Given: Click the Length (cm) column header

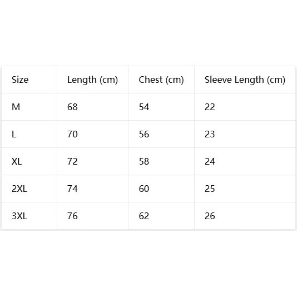Looking at the screenshot, I should (92, 80).
